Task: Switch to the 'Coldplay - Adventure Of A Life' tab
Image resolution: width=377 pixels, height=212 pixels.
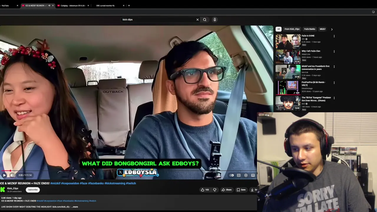Action: [x=72, y=6]
